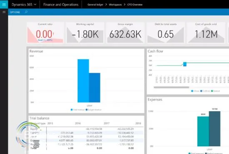
Task: Click the 2015 column header
Action: tap(50, 123)
